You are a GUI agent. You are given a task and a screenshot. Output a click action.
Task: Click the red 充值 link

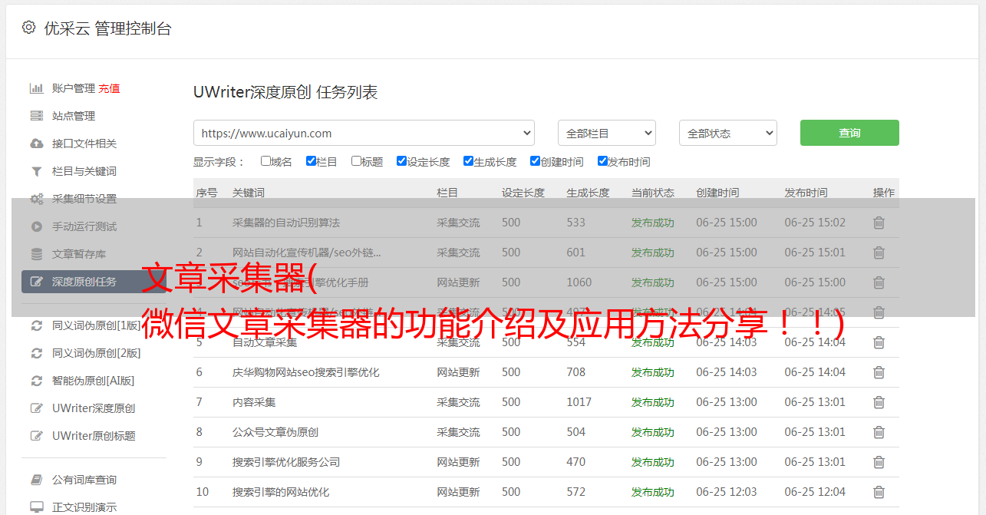(109, 88)
